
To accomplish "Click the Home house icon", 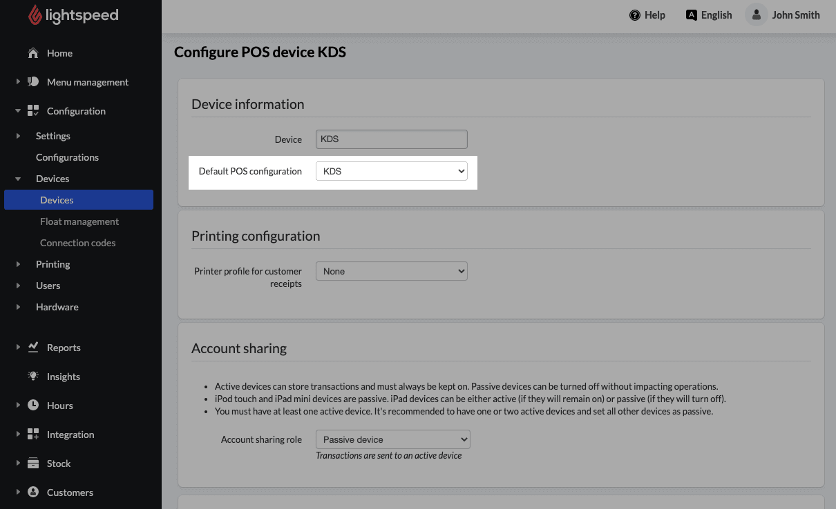I will (32, 53).
